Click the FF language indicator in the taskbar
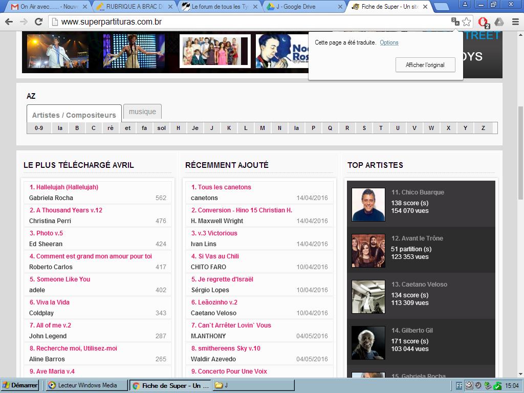 459,385
